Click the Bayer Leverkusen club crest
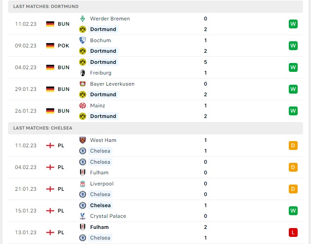This screenshot has height=244, width=311. pyautogui.click(x=83, y=84)
